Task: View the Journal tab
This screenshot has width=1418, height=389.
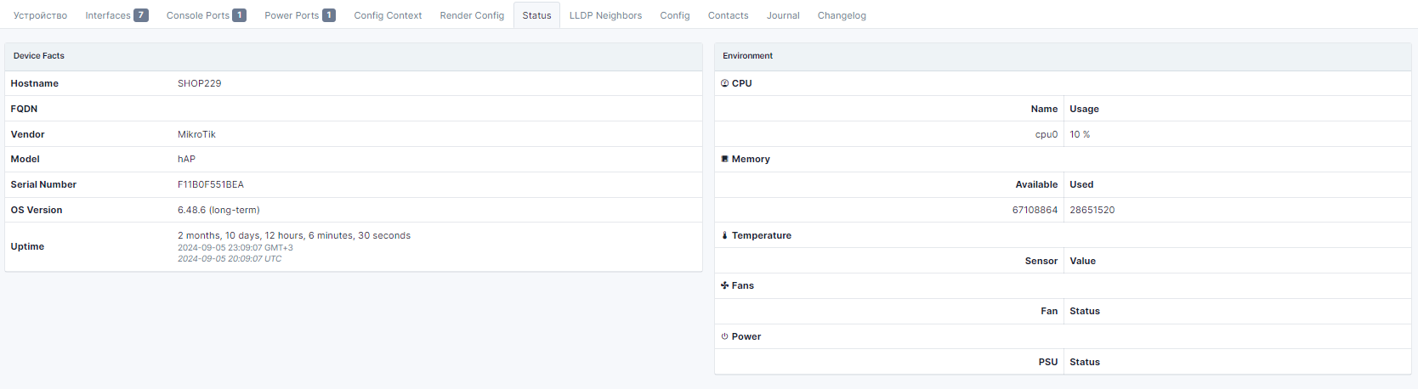Action: tap(783, 15)
